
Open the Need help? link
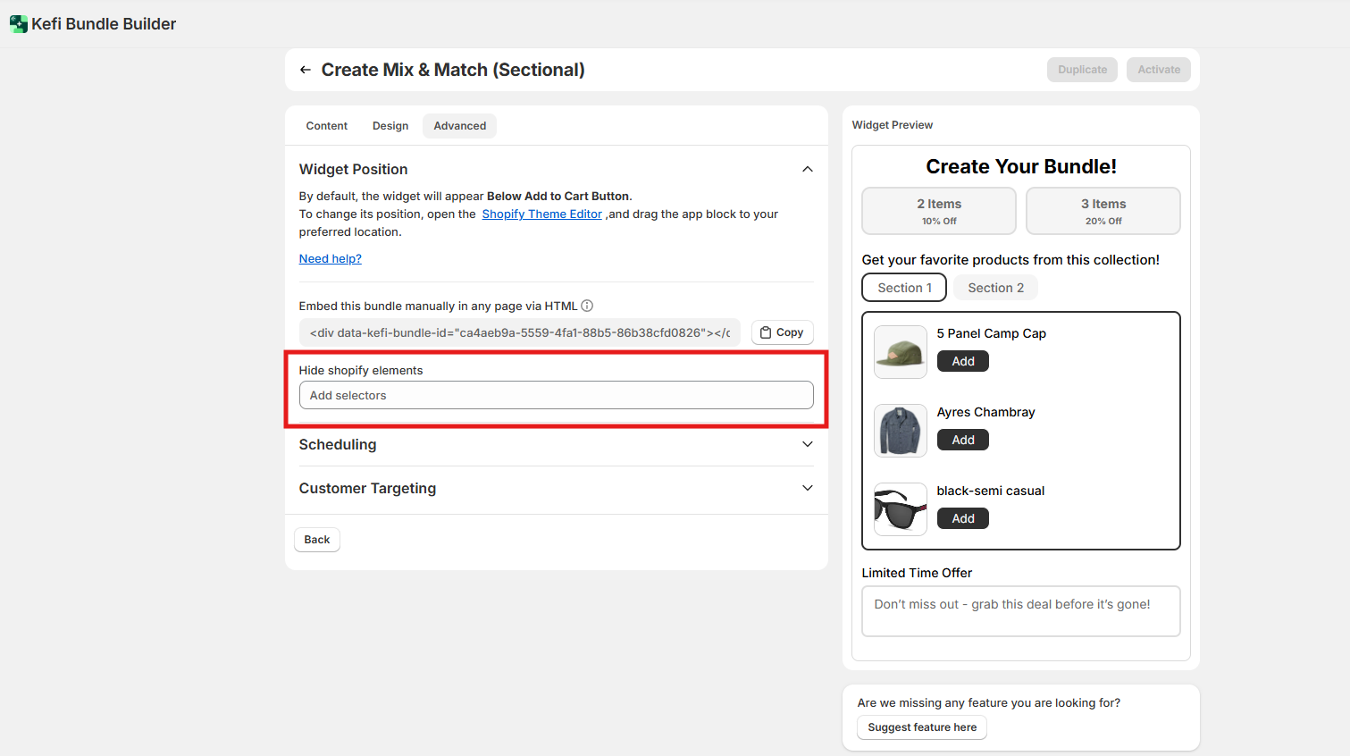coord(330,259)
